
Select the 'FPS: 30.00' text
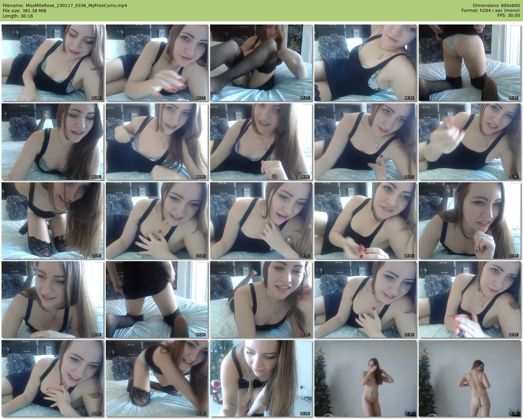(x=509, y=16)
